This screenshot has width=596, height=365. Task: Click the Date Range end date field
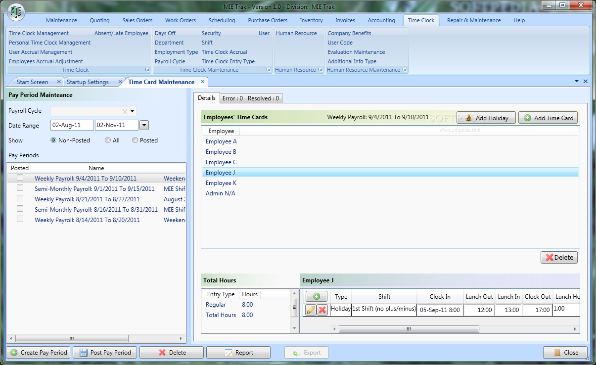[117, 126]
